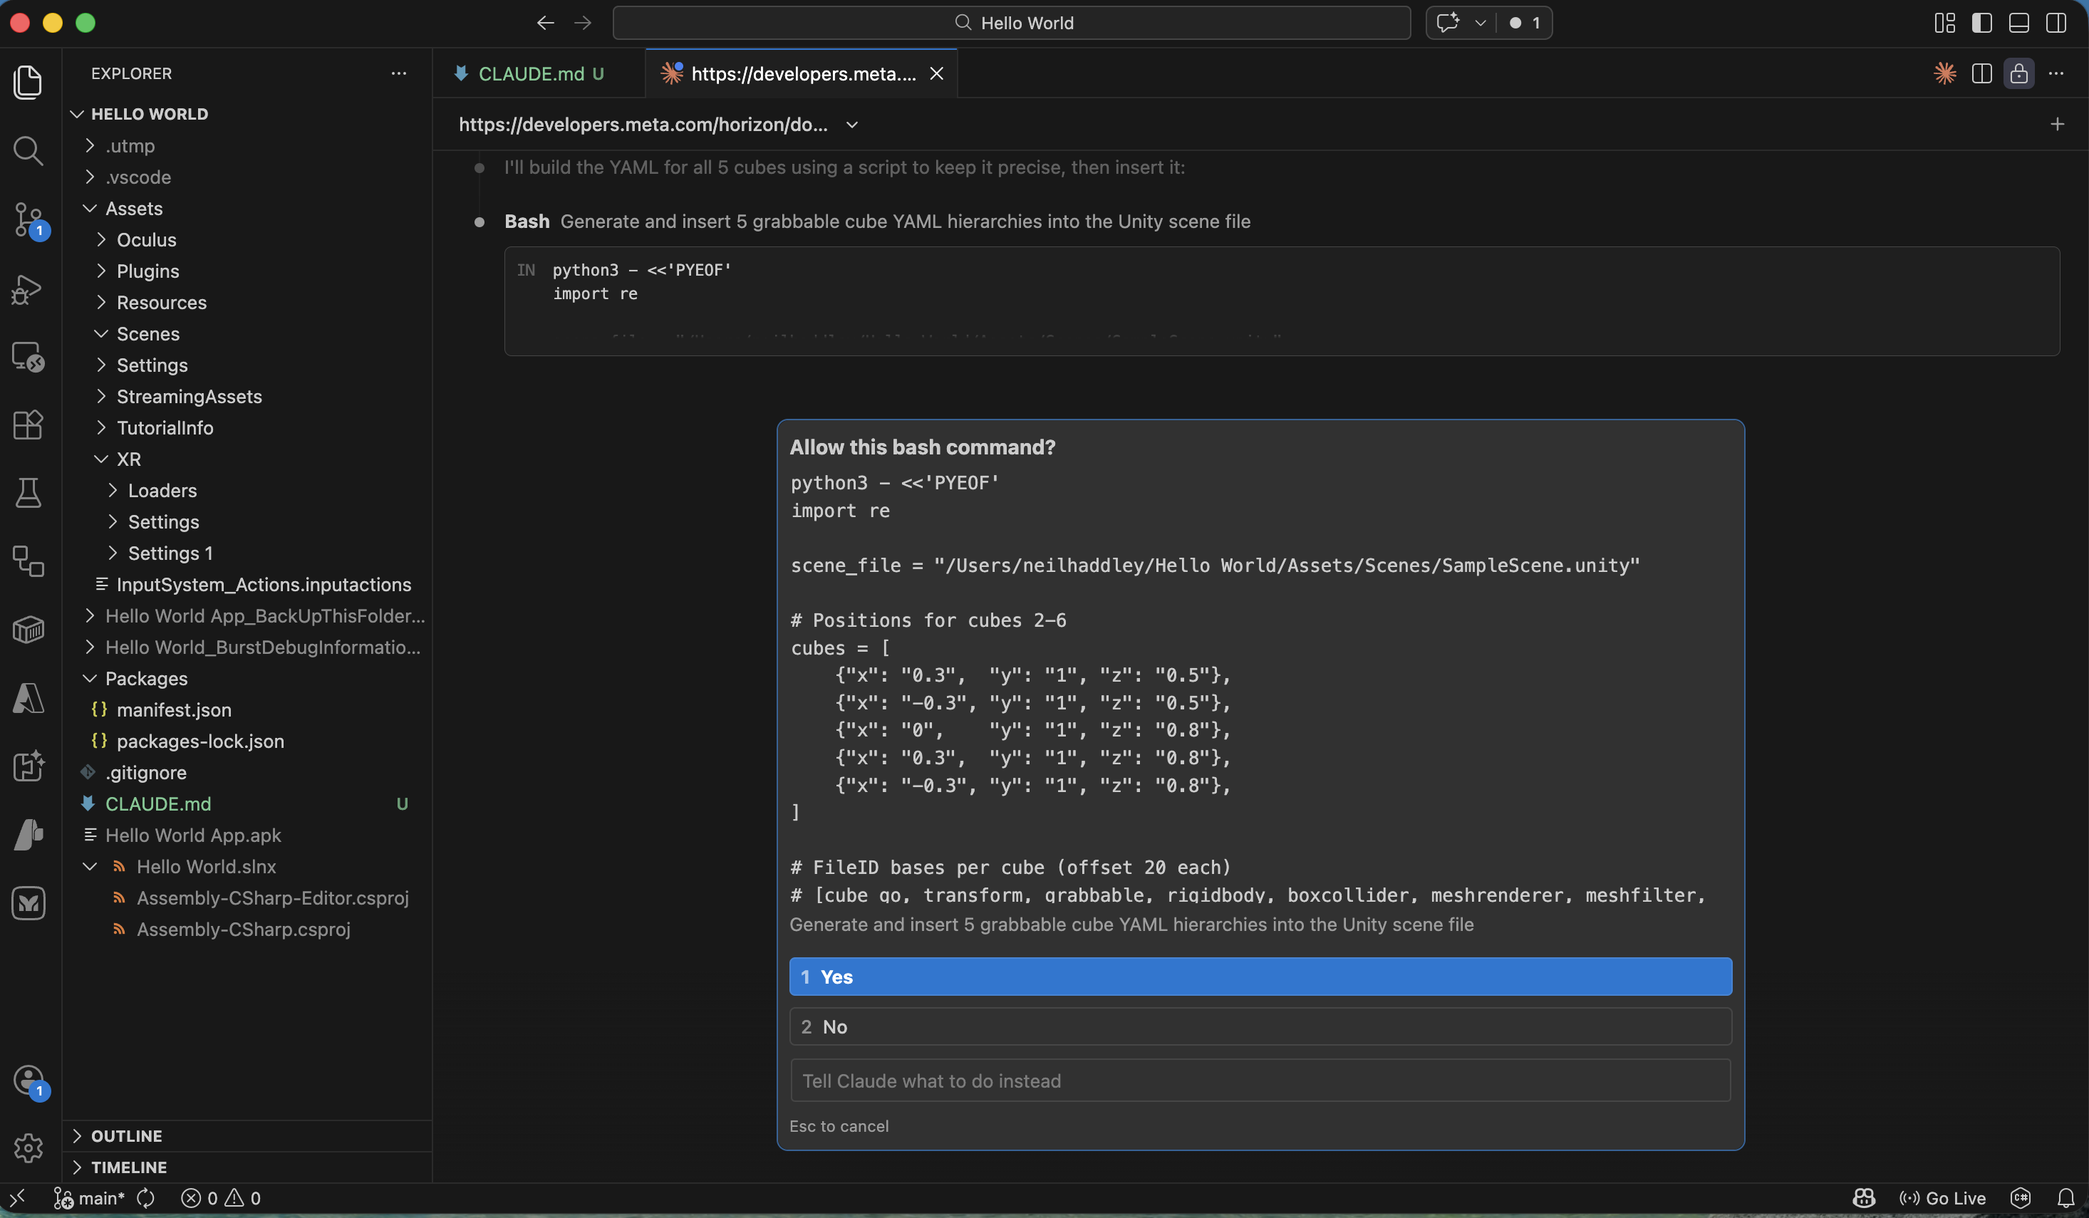2089x1218 pixels.
Task: Toggle primary side bar visibility
Action: 1982,22
